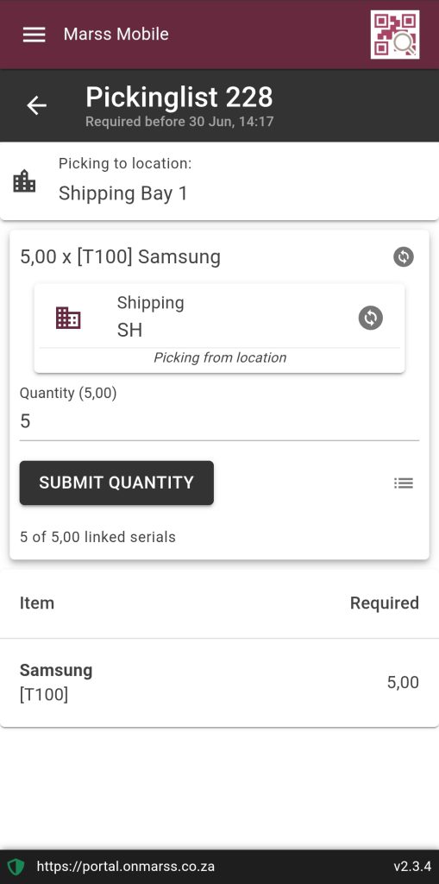Screen dimensions: 439x884
Task: Click the 5 of 5,00 linked serials text
Action: click(x=97, y=537)
